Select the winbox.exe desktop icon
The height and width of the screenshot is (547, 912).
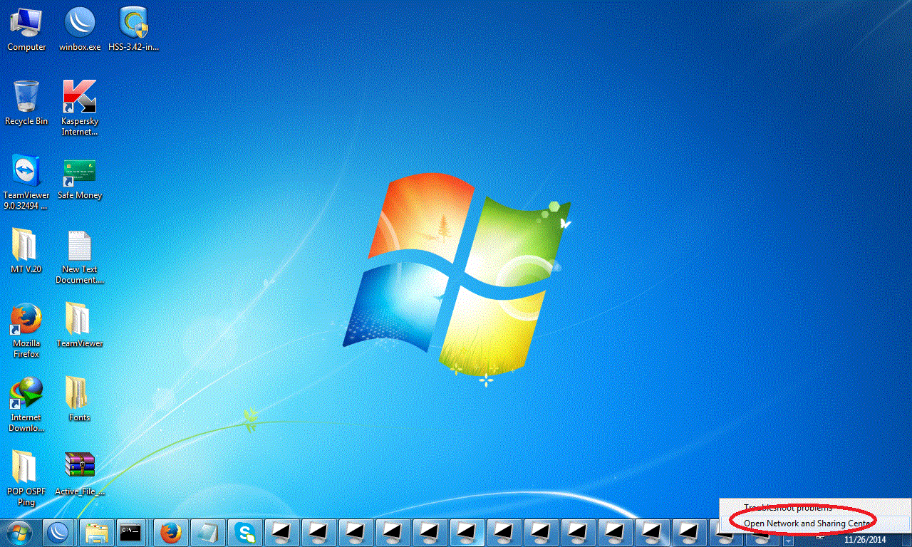coord(80,29)
